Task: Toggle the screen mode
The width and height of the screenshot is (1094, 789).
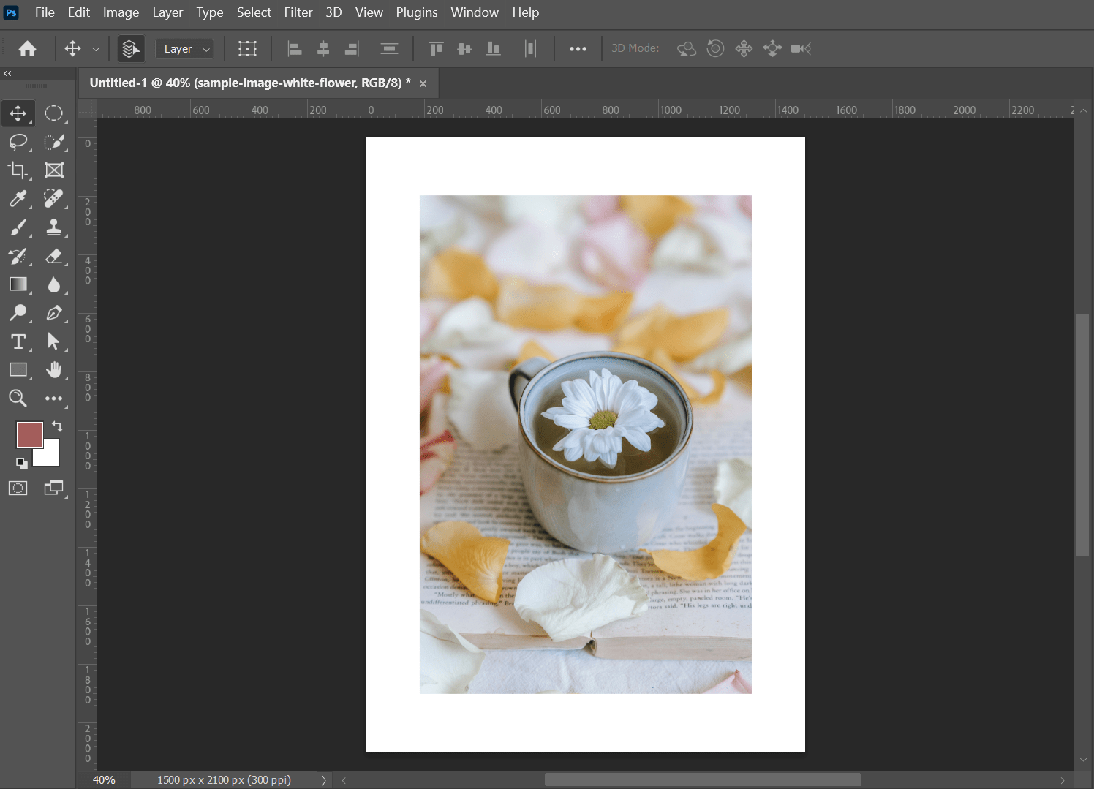Action: 53,488
